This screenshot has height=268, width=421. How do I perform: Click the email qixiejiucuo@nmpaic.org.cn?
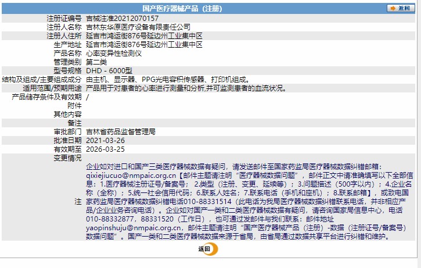coord(131,176)
